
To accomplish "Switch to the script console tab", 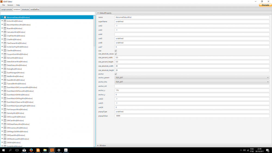I will click(x=7, y=10).
